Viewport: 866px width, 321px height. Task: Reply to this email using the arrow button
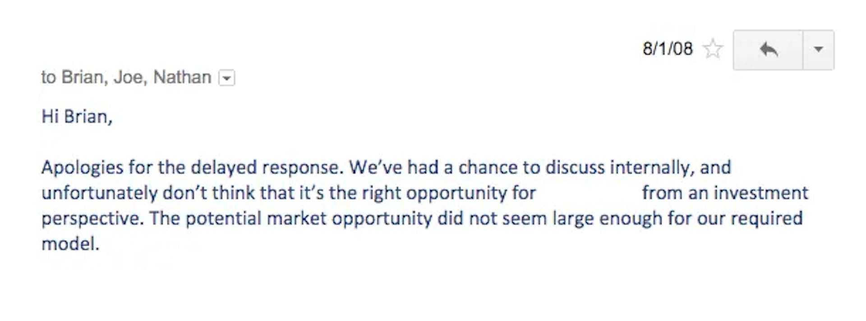[x=769, y=50]
